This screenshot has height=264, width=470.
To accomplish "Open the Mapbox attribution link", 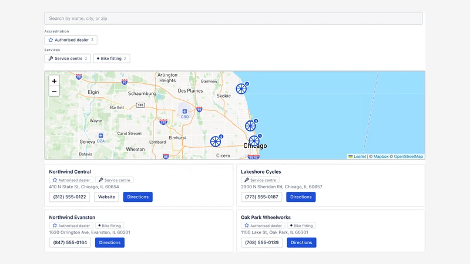I will pos(381,156).
